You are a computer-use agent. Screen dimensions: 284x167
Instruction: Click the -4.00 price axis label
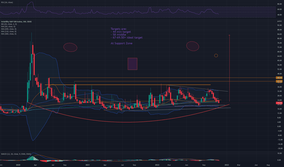[x=279, y=131]
